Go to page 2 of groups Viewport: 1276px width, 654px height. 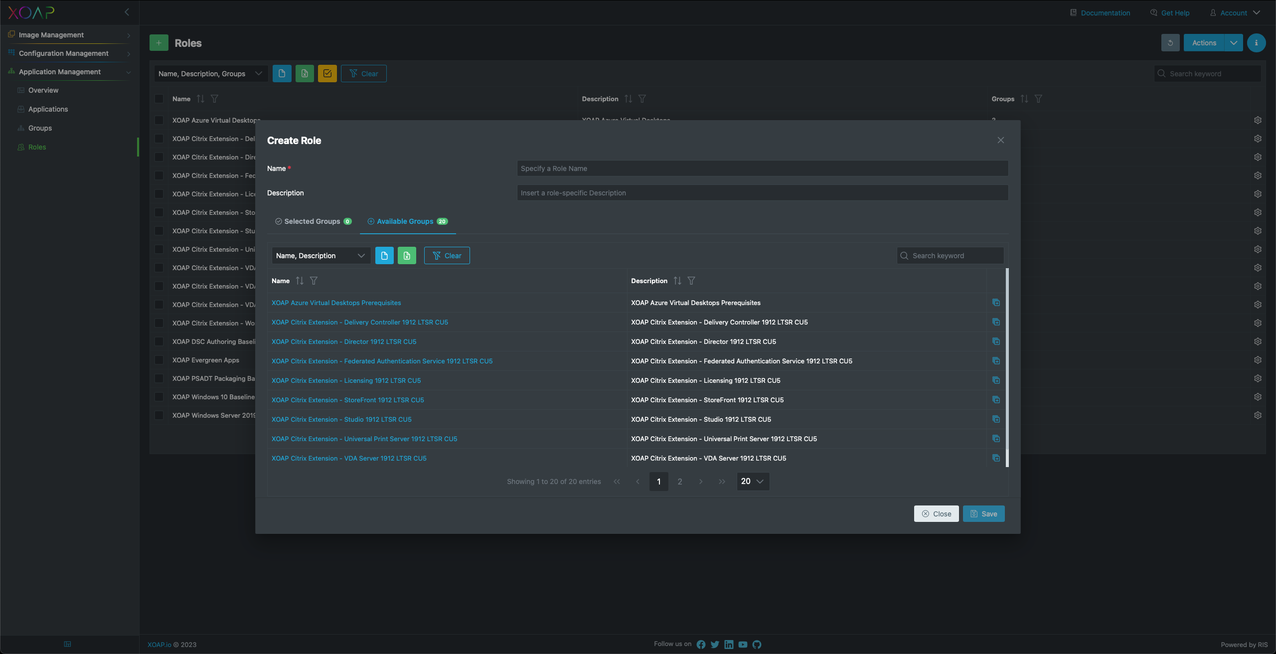coord(680,482)
